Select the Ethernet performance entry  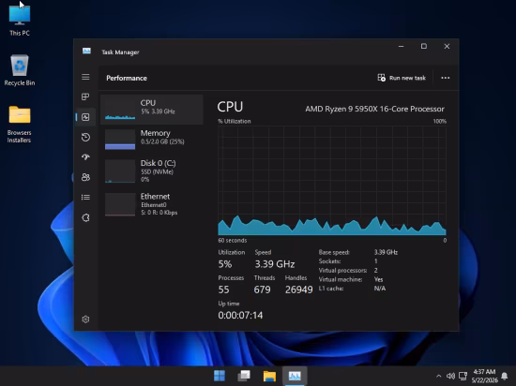click(152, 204)
